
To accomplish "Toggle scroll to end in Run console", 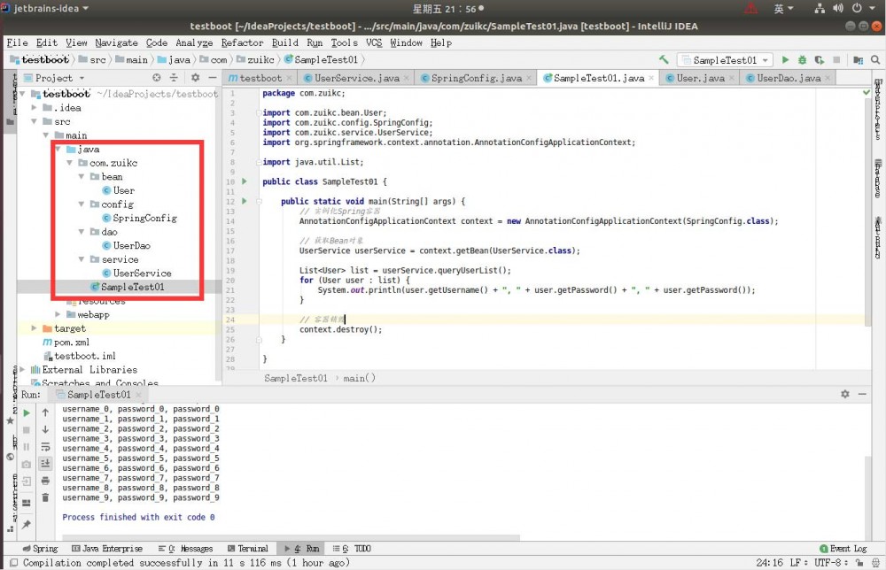I will pos(45,463).
